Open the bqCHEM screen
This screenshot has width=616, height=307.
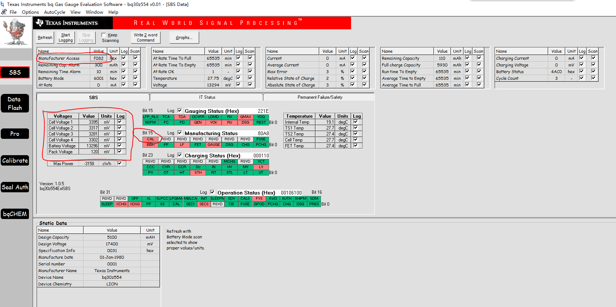click(15, 214)
